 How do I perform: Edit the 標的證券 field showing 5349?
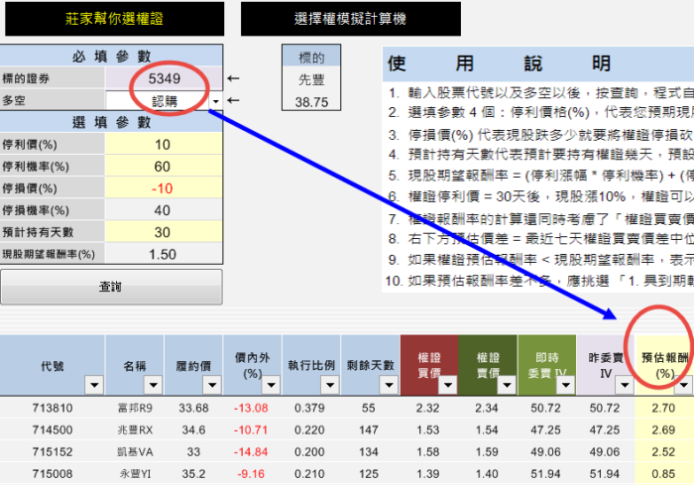(164, 78)
